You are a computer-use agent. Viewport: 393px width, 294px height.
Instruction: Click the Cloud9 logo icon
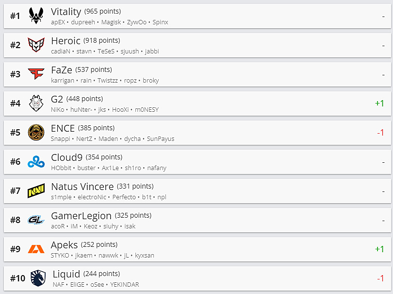click(x=36, y=162)
